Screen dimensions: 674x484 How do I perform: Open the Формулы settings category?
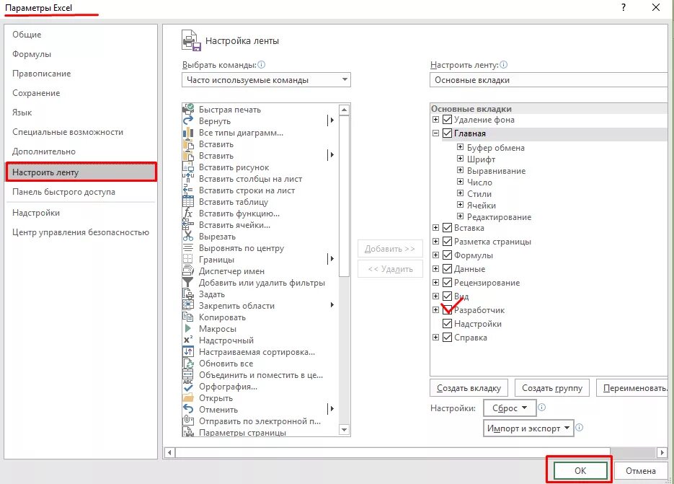pos(81,54)
